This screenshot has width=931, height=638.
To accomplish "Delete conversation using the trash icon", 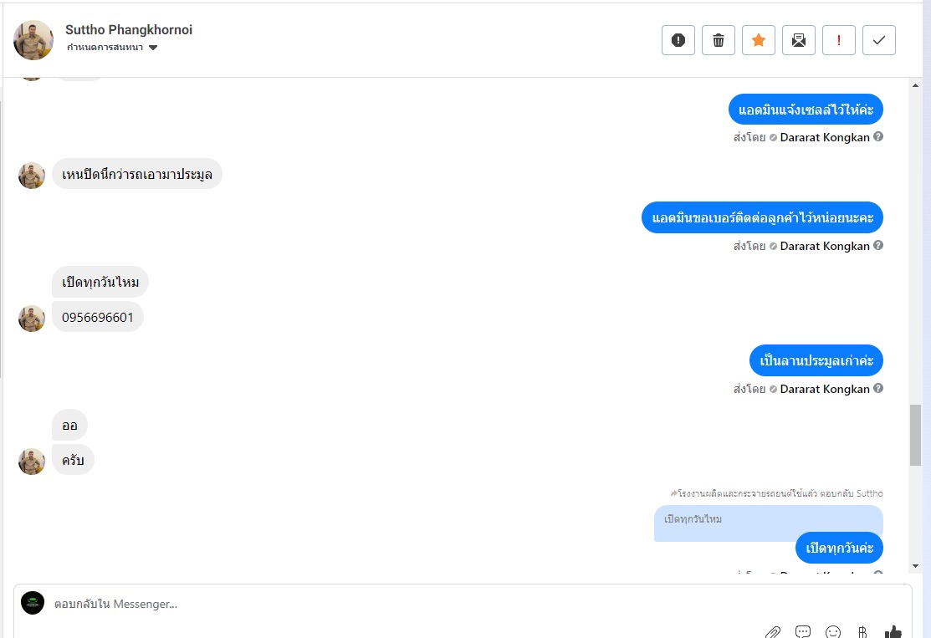I will pyautogui.click(x=719, y=40).
